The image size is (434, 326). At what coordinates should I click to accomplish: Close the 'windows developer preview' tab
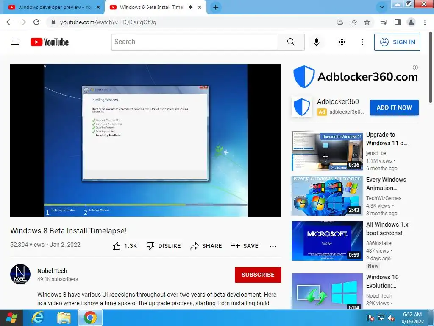98,7
